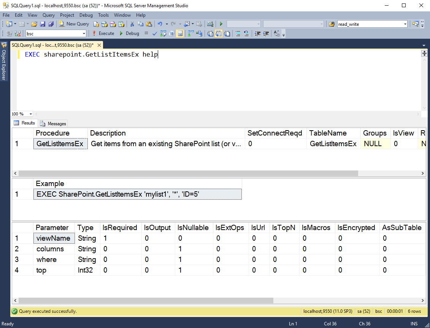Click the Database Engine Query icon
The height and width of the screenshot is (328, 430).
(96, 24)
